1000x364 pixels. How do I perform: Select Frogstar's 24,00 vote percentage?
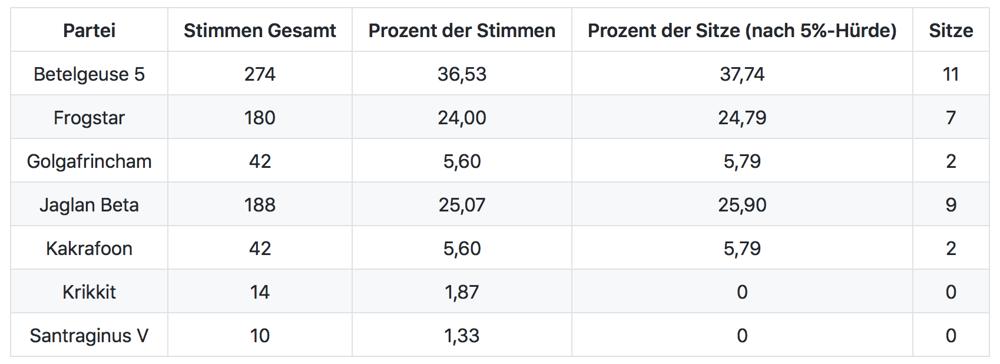[462, 118]
